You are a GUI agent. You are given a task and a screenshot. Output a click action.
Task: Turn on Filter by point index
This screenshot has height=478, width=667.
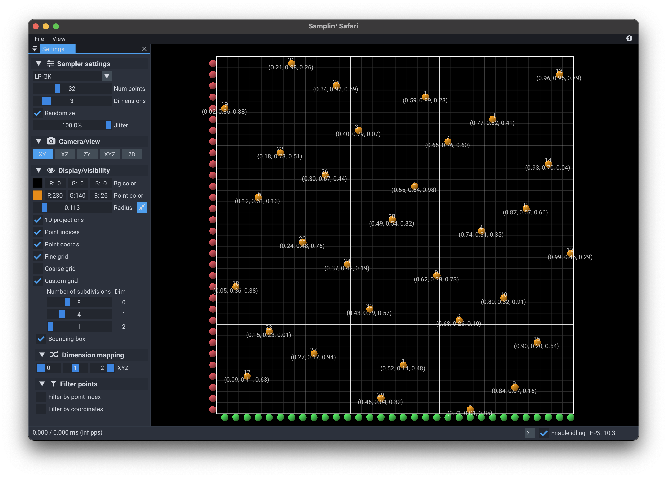pos(41,397)
